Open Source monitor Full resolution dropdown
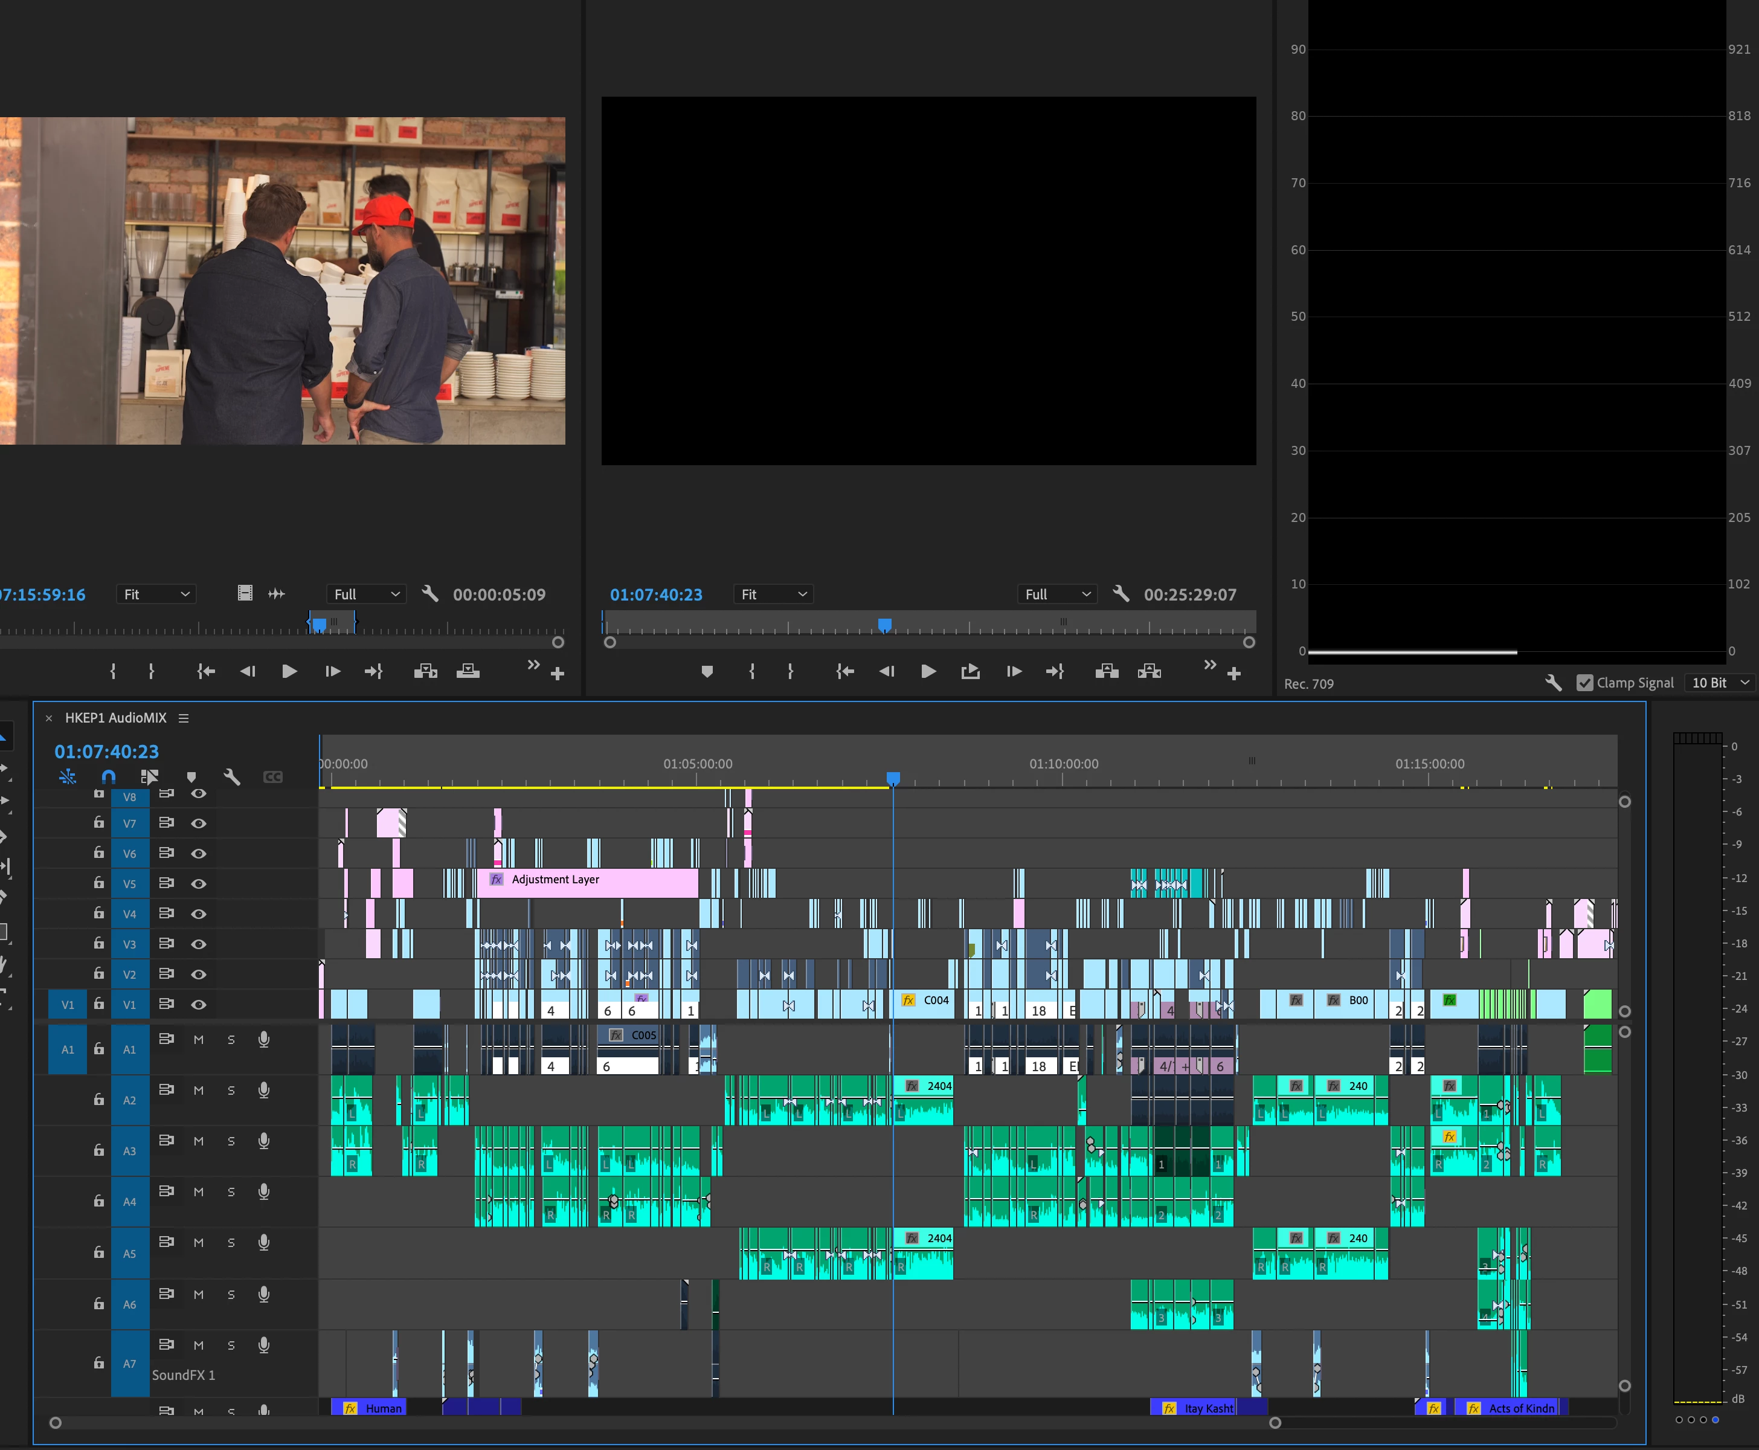 coord(366,594)
